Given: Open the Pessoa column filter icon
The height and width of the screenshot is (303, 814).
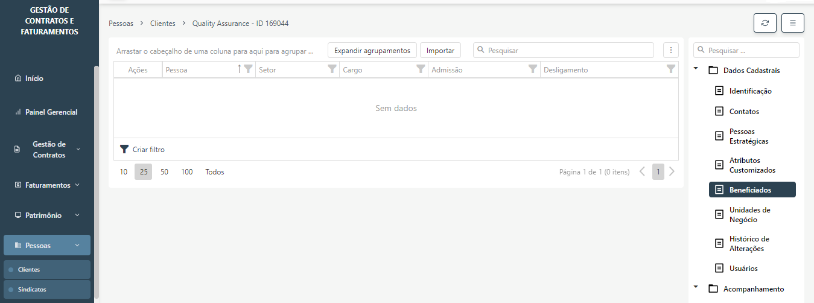Looking at the screenshot, I should (x=247, y=69).
